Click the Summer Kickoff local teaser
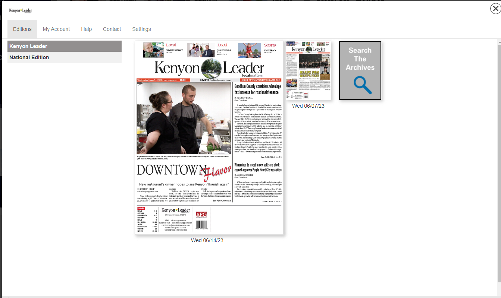This screenshot has height=298, width=501. pos(163,50)
